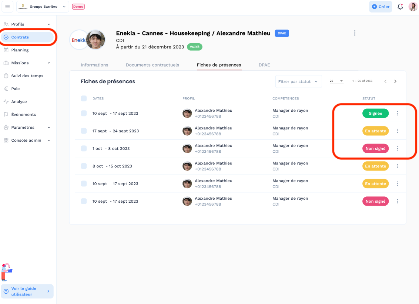Open options for the 10 sept Non signé row
The height and width of the screenshot is (304, 419).
tap(398, 202)
